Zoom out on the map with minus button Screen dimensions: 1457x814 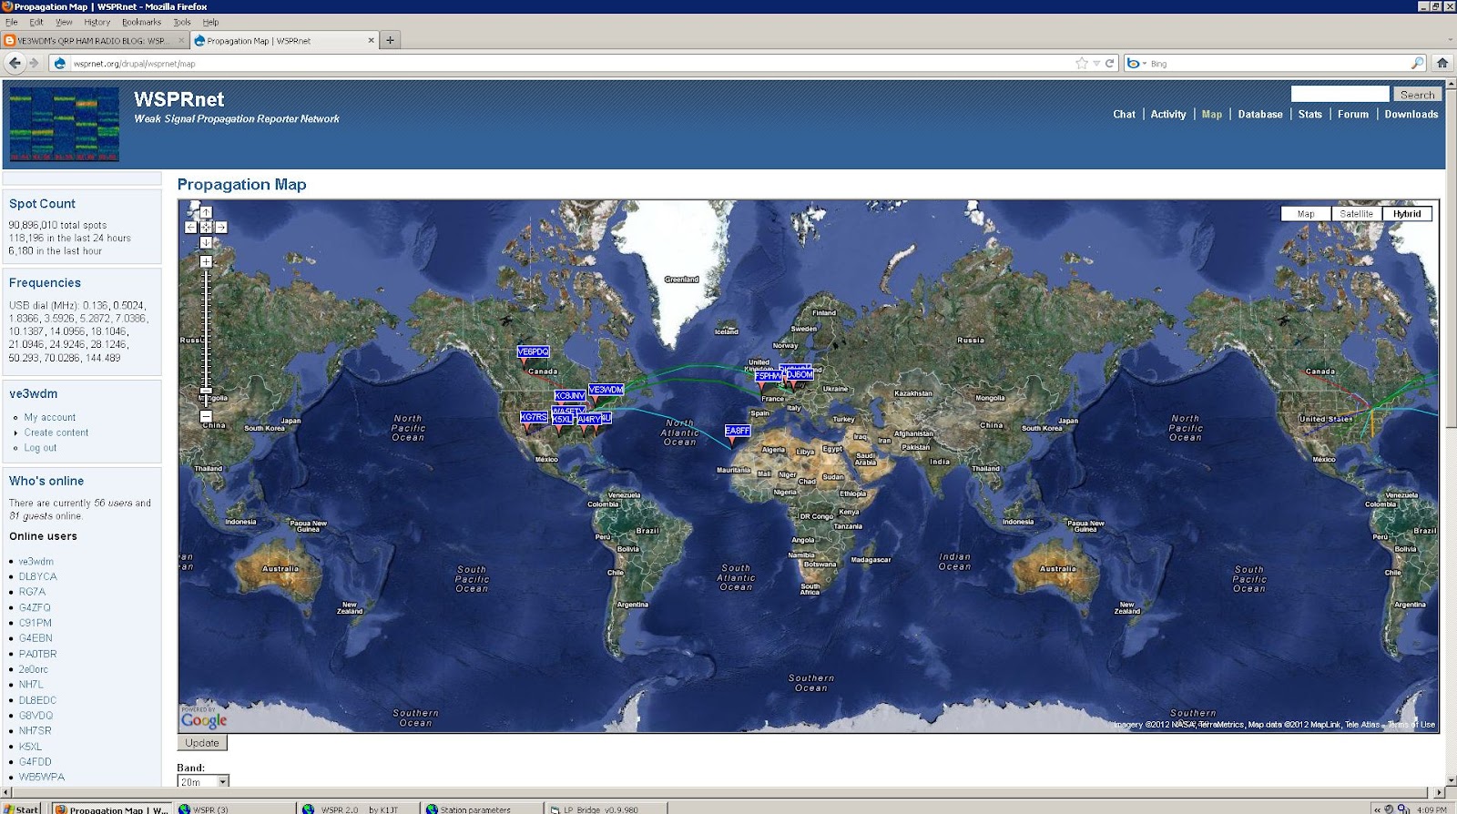click(206, 416)
